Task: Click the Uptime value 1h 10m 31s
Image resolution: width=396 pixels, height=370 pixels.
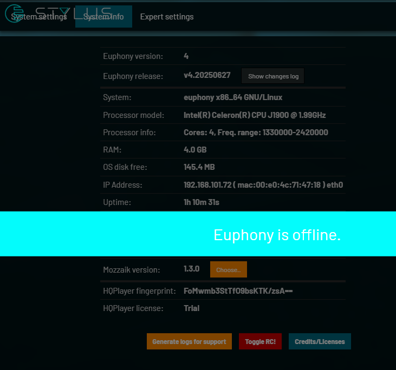Action: click(x=202, y=202)
